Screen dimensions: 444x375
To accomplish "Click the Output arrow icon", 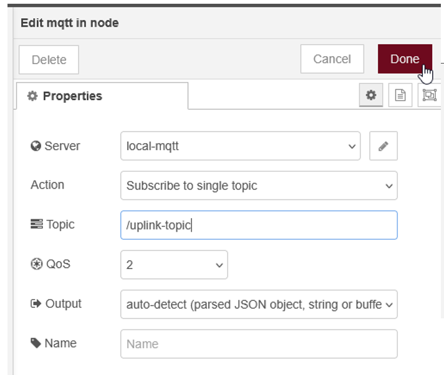I will [36, 304].
